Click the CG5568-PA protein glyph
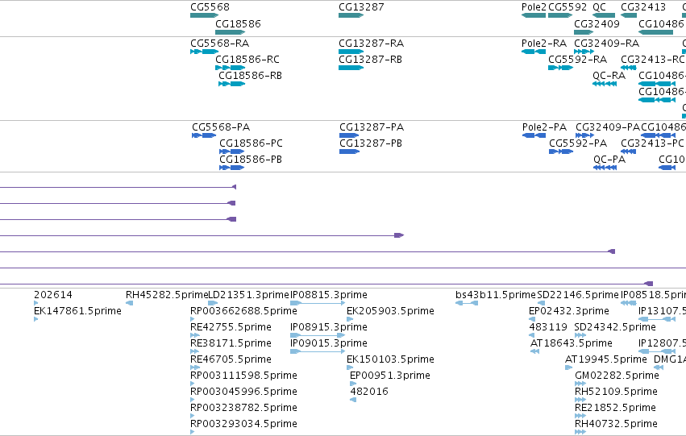Viewport: 686px width, 436px height. pyautogui.click(x=204, y=135)
